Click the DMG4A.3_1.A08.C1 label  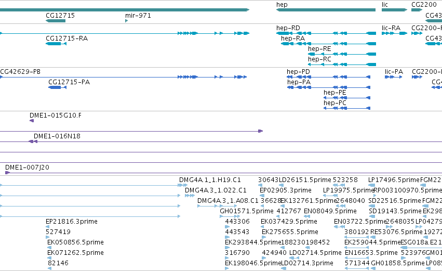pos(228,201)
